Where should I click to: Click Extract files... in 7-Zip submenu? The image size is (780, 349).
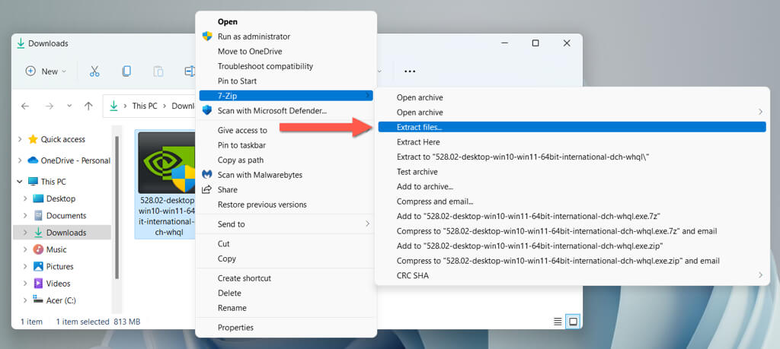coord(572,127)
